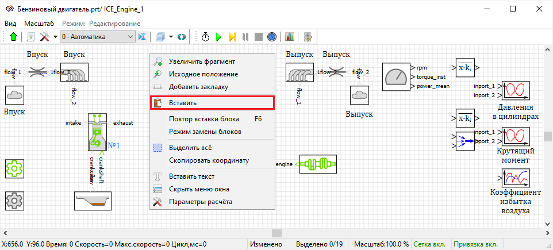Viewport: 553px width, 250px height.
Task: Click the yellow step-forward simulation icon
Action: pos(232,37)
